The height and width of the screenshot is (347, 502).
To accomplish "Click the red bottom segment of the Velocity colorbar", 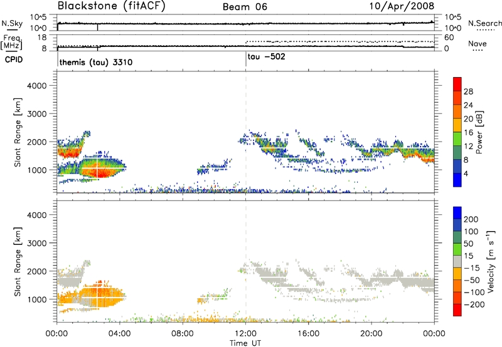I will coord(457,310).
